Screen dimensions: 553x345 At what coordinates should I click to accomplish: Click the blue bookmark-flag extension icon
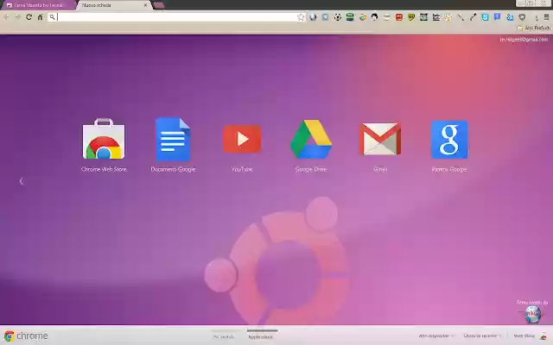point(498,17)
